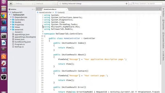This screenshot has height=93, width=165.
Task: Click the Index() method declaration
Action: tap(70, 43)
